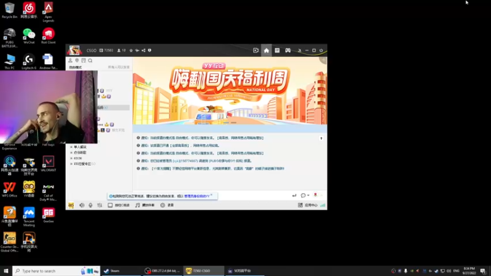
Task: Switch to the 5E platform taskbar window
Action: point(244,271)
